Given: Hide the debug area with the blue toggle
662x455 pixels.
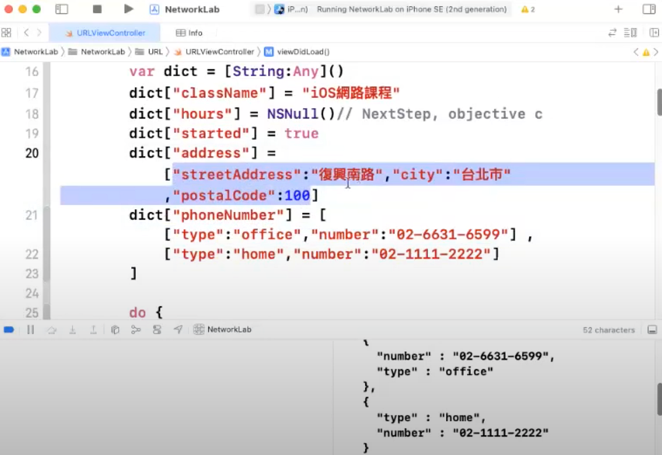Looking at the screenshot, I should tap(8, 329).
